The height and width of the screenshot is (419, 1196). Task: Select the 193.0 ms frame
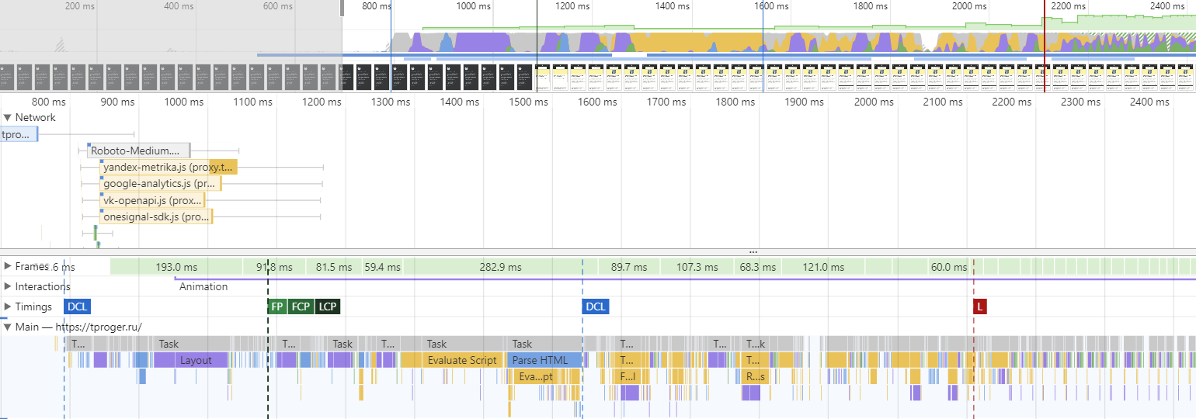[x=176, y=267]
